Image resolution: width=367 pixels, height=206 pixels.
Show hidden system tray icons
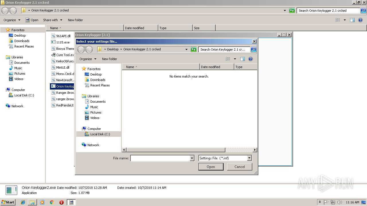pyautogui.click(x=320, y=202)
